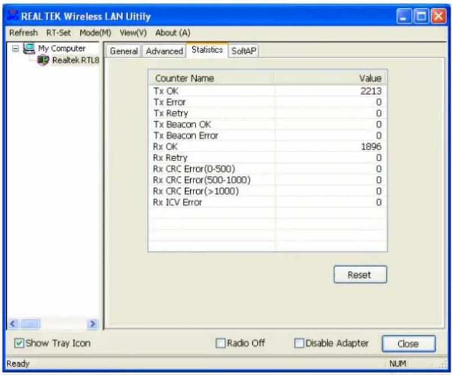Minimize the REALTEK Wireless LAN window

(x=404, y=16)
